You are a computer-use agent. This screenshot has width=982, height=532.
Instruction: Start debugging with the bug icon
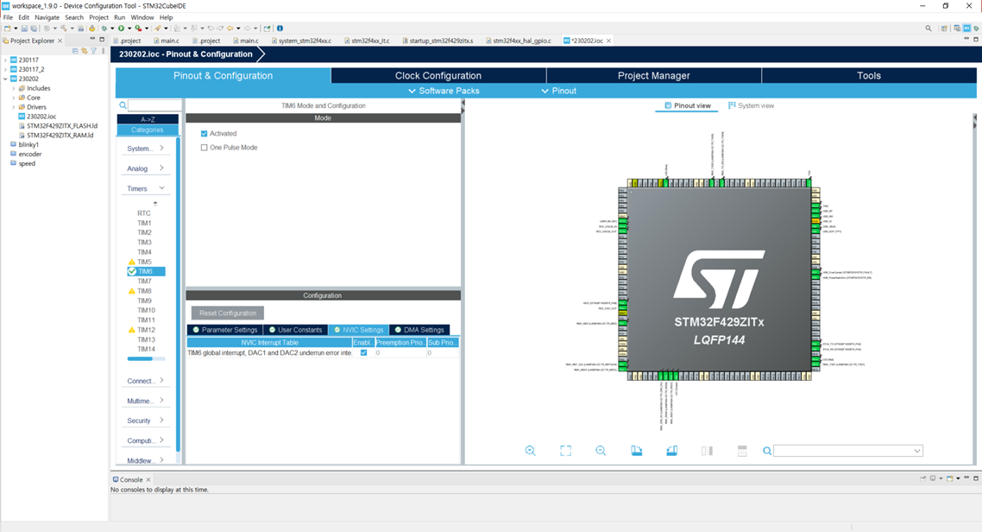(104, 28)
